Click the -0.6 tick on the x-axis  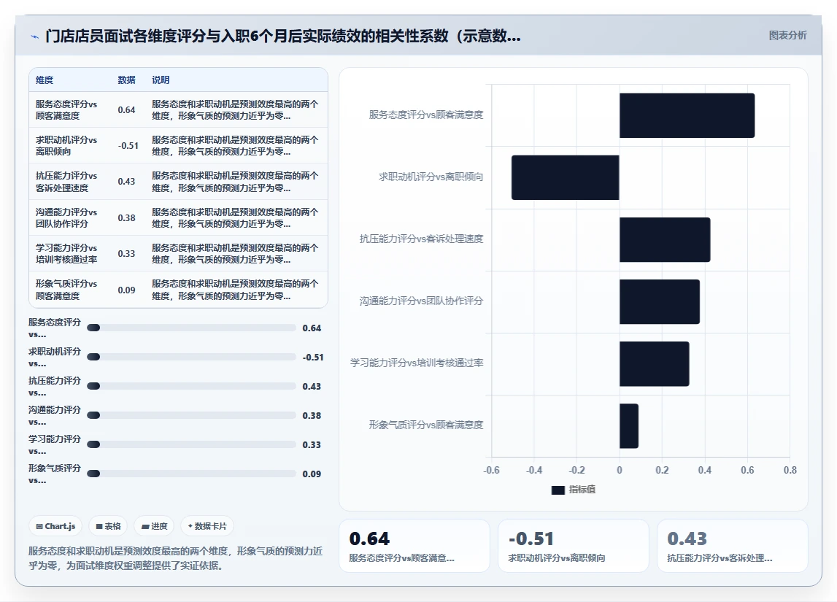click(491, 470)
